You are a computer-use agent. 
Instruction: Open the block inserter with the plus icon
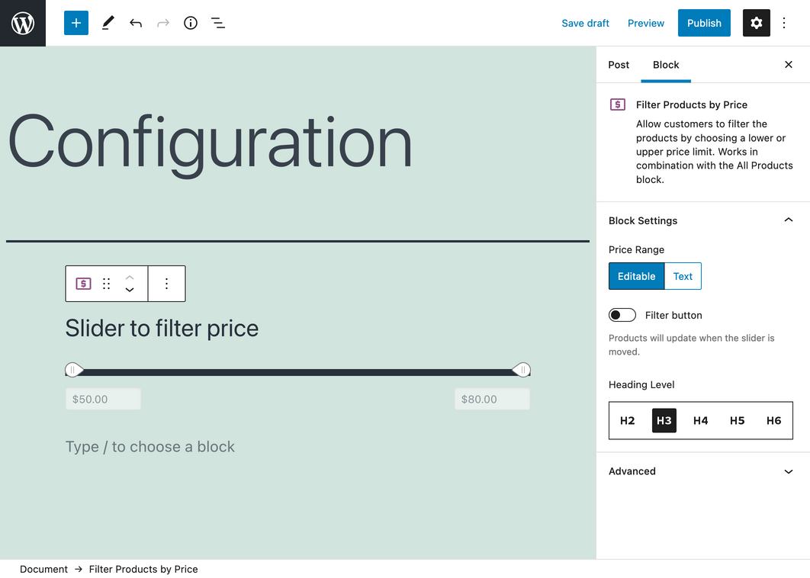click(76, 23)
